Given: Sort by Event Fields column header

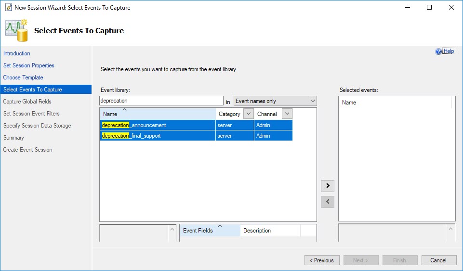Looking at the screenshot, I should click(x=210, y=230).
